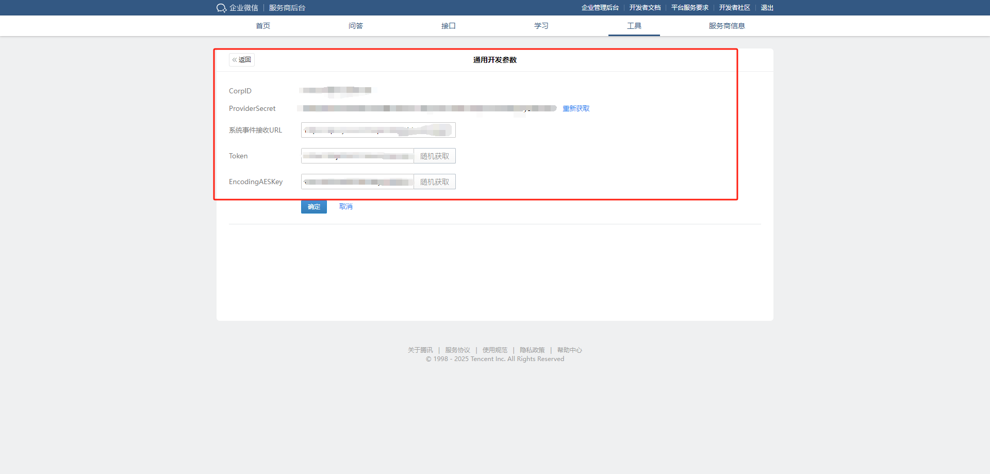
Task: Open the 首页 tab
Action: pos(263,26)
